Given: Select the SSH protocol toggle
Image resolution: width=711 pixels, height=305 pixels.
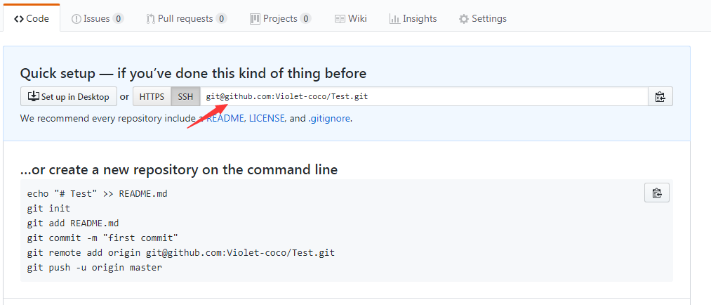Looking at the screenshot, I should pyautogui.click(x=185, y=97).
